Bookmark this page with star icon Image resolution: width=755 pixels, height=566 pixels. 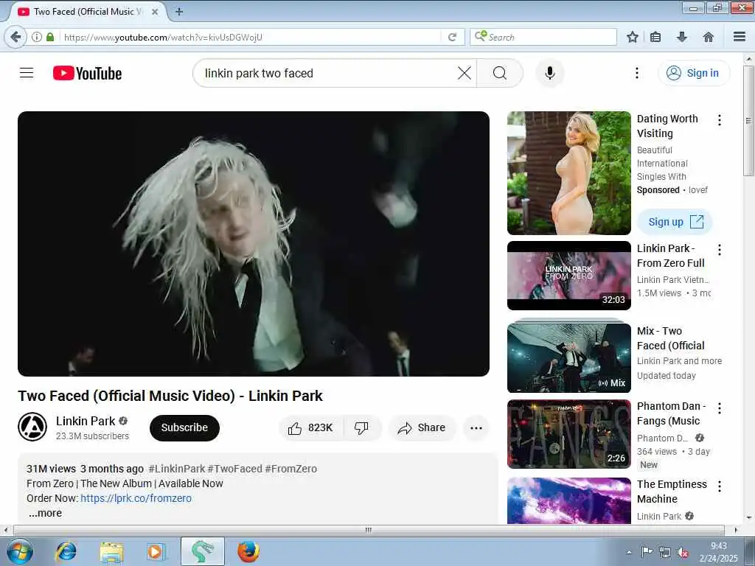633,37
